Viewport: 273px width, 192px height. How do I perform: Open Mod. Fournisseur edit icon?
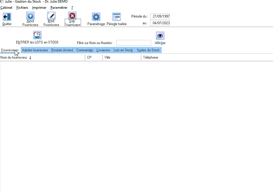point(51,16)
